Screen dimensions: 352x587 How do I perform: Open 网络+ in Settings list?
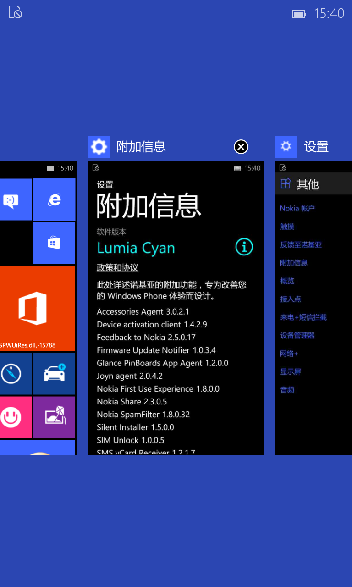[289, 354]
